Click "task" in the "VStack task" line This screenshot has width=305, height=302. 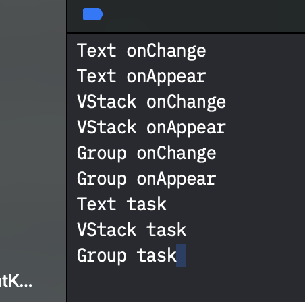pos(166,230)
